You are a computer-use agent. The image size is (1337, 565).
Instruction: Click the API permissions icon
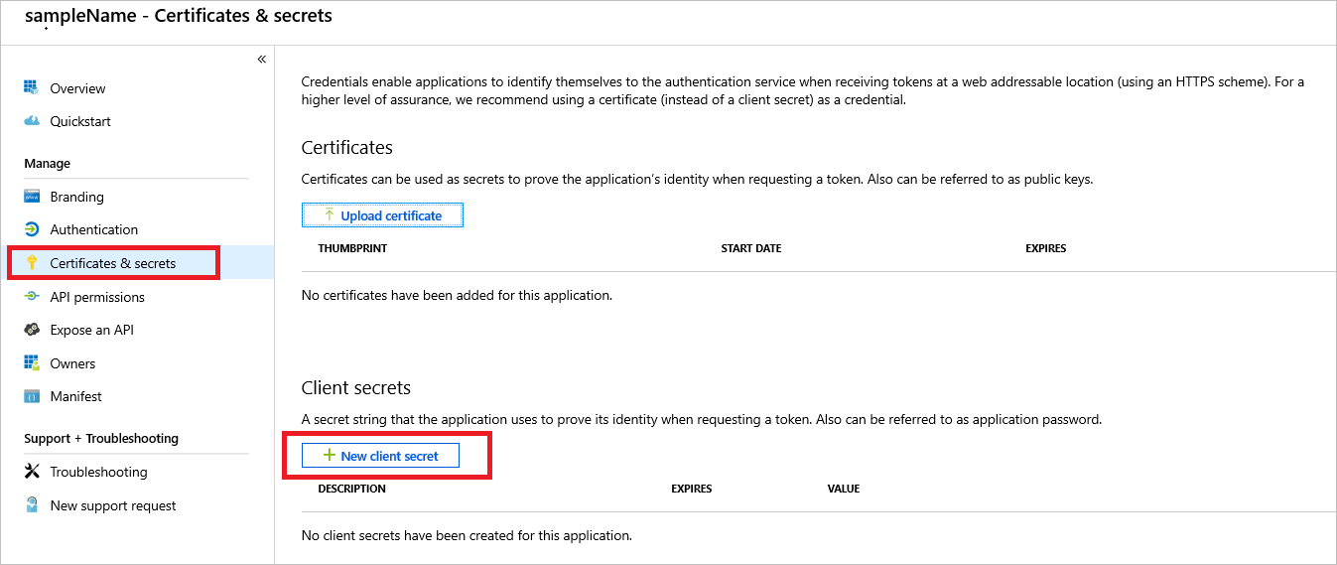(31, 297)
